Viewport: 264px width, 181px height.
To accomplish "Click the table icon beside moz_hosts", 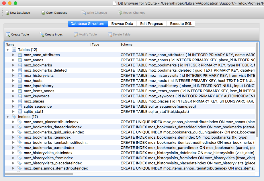I will click(20, 80).
